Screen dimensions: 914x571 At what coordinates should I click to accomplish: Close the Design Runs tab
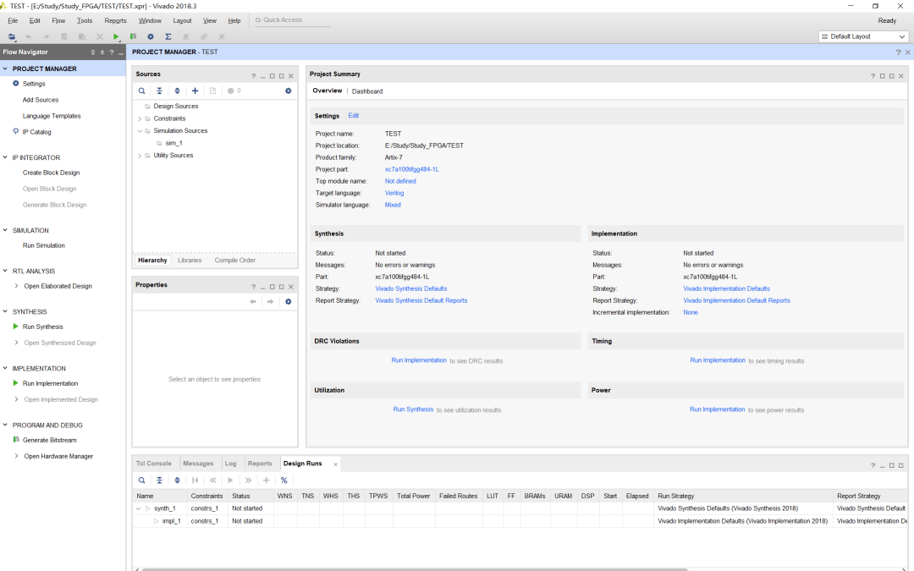point(335,464)
